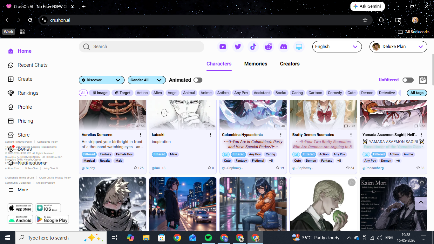Select the Detective tag chip
Image resolution: width=434 pixels, height=244 pixels.
(387, 93)
